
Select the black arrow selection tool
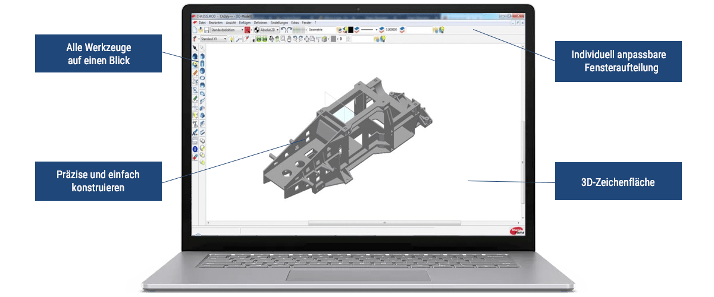(x=195, y=48)
